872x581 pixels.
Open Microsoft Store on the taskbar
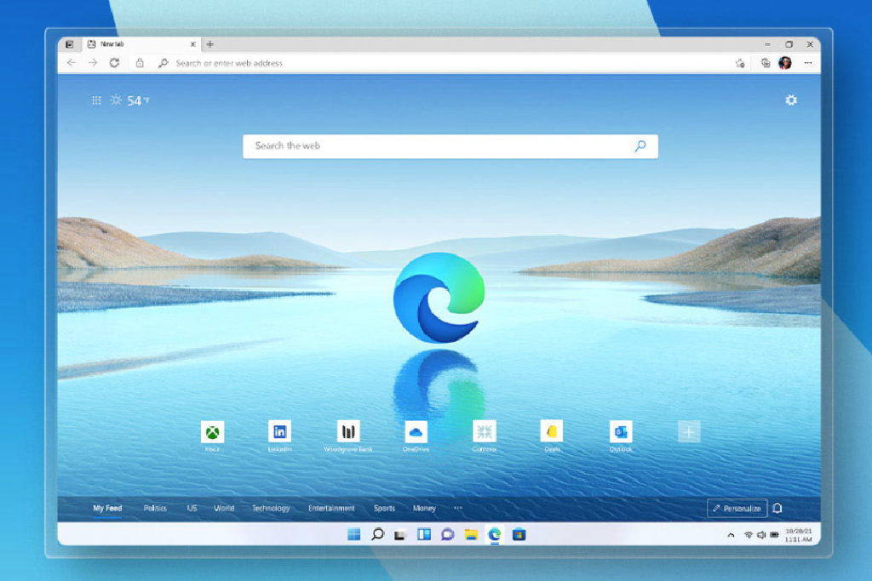519,534
